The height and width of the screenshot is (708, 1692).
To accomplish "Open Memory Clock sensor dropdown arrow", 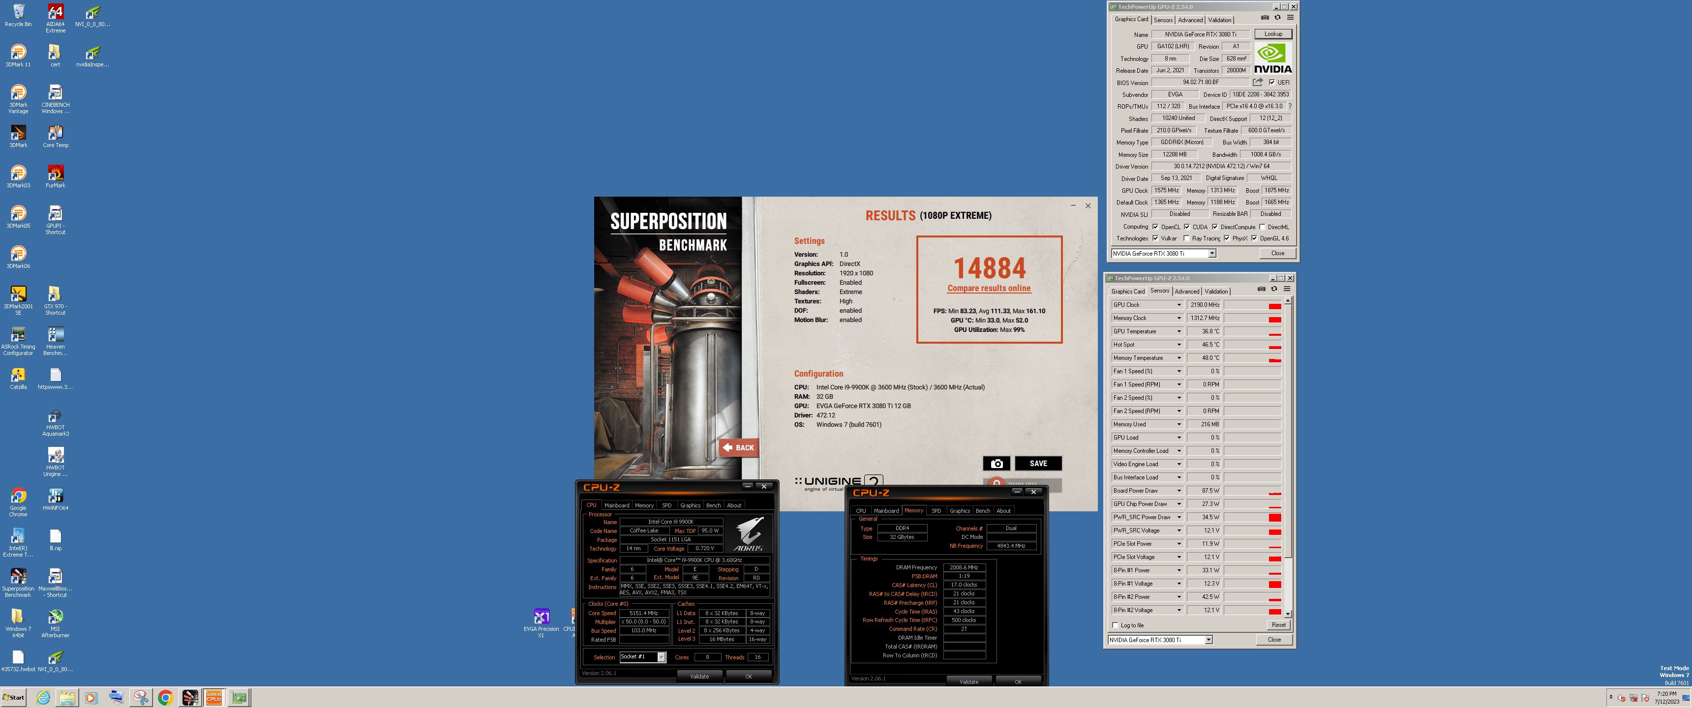I will tap(1179, 318).
